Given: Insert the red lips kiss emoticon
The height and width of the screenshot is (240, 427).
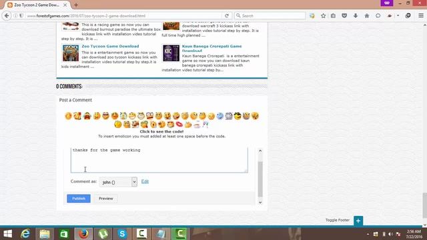Looking at the screenshot, I should click(x=179, y=125).
